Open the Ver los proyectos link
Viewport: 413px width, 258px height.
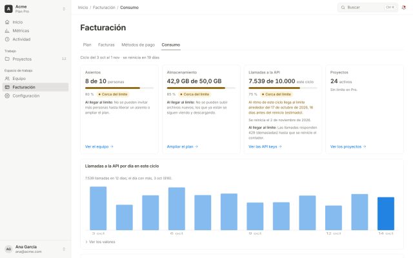click(348, 146)
